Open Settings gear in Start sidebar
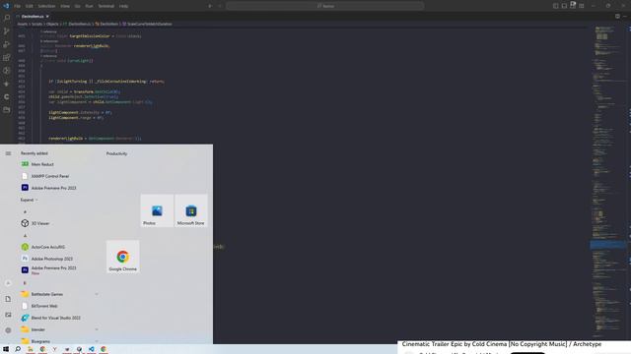This screenshot has width=631, height=354. (8, 330)
